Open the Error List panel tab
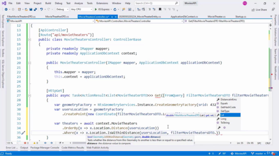Image resolution: width=279 pixels, height=156 pixels. tap(12, 148)
